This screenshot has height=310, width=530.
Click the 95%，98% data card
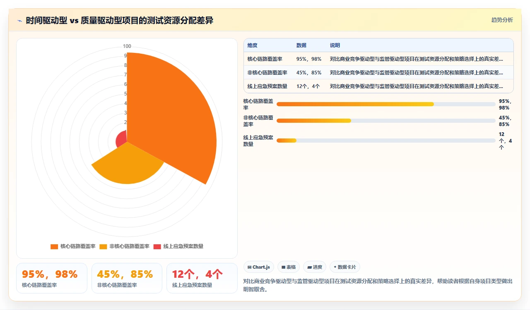tap(52, 278)
